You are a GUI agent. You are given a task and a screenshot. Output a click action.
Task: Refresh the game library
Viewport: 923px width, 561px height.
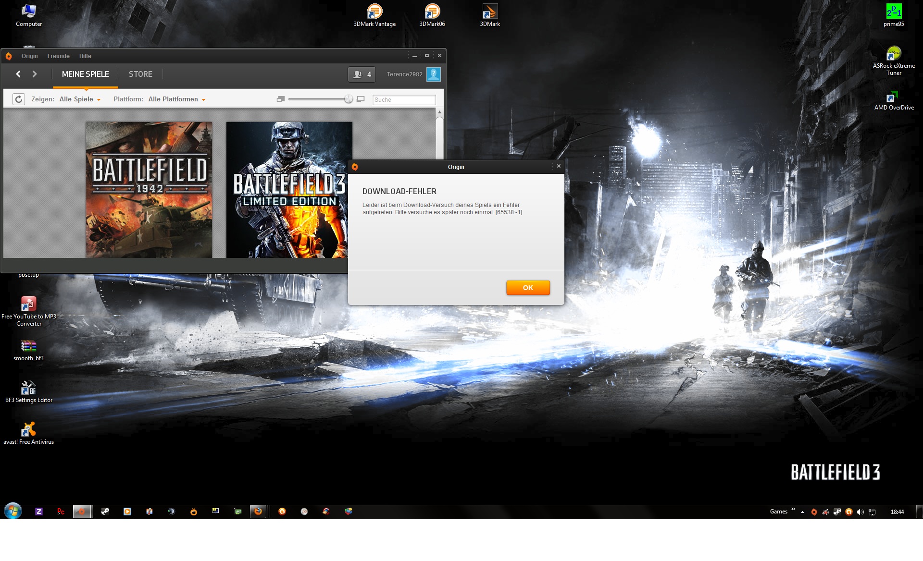point(19,99)
